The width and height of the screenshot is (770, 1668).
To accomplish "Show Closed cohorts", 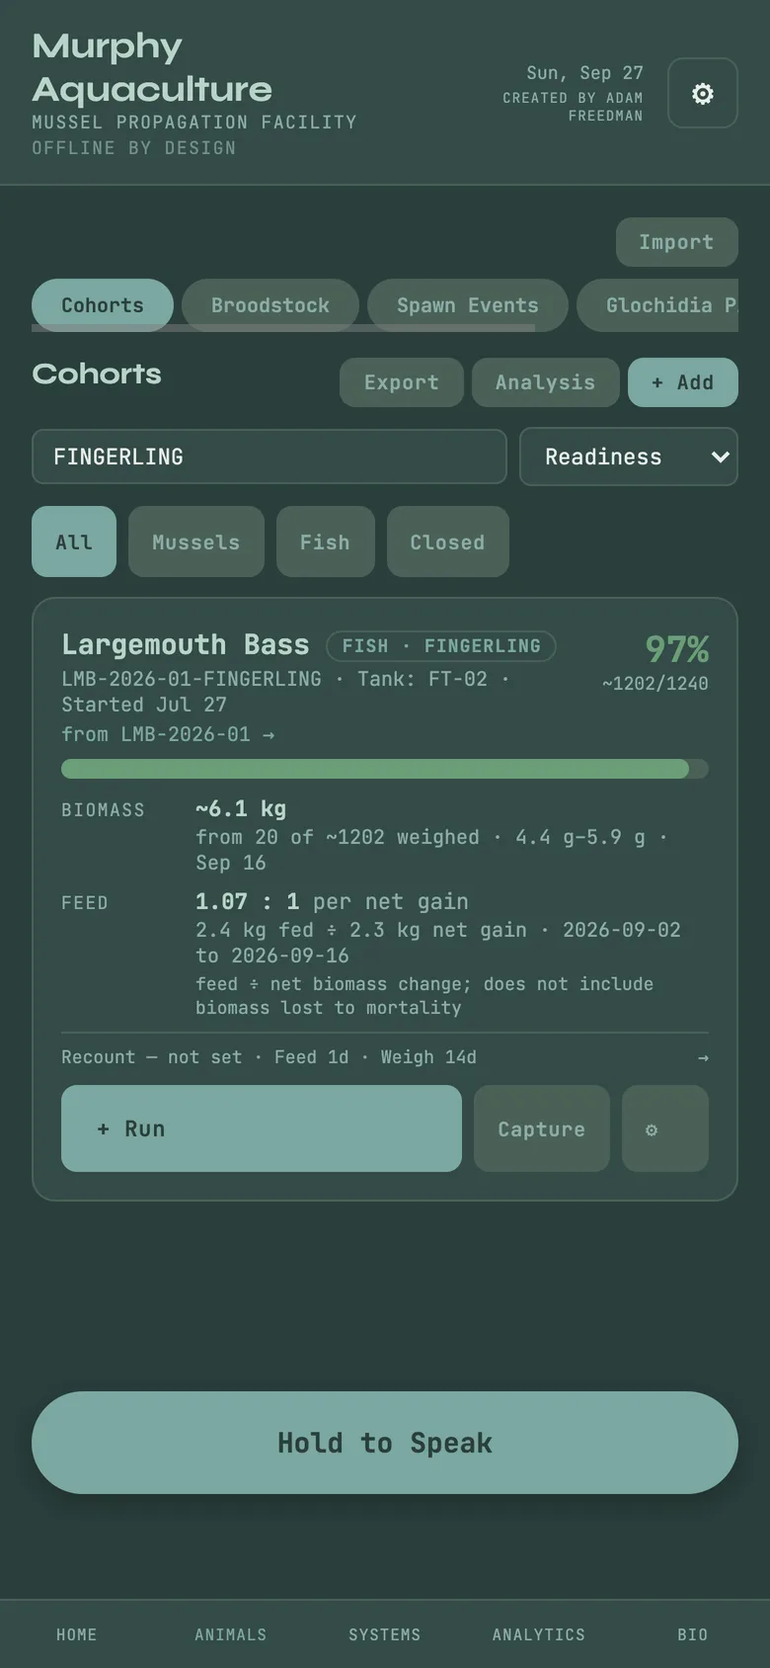I will pos(447,542).
